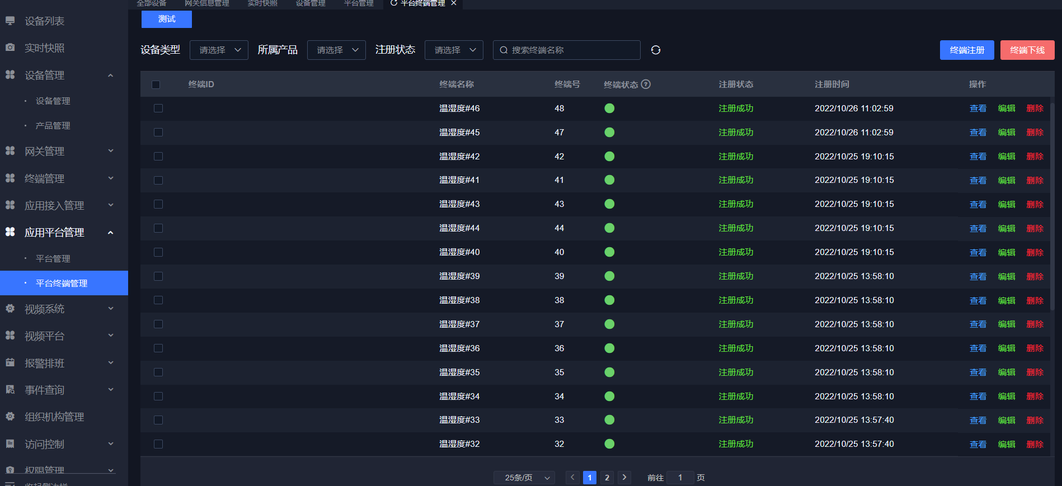Click the reload icon on 平台终端管理 tab
The image size is (1062, 486).
[394, 3]
